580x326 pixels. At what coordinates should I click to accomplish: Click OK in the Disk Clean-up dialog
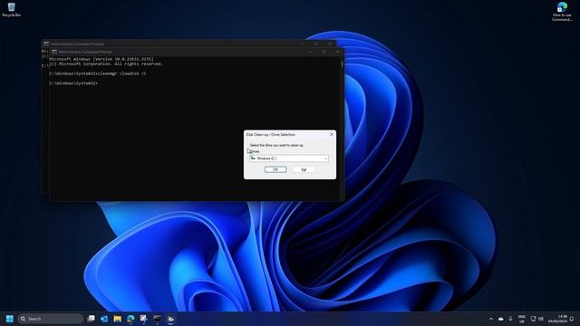pyautogui.click(x=275, y=169)
